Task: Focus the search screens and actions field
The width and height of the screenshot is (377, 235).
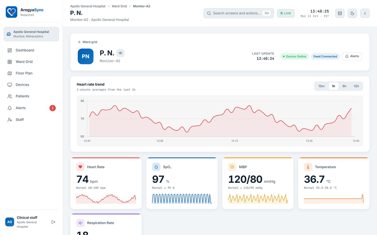Action: coord(239,13)
